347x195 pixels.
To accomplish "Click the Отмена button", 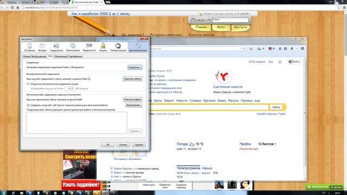I will click(x=123, y=145).
